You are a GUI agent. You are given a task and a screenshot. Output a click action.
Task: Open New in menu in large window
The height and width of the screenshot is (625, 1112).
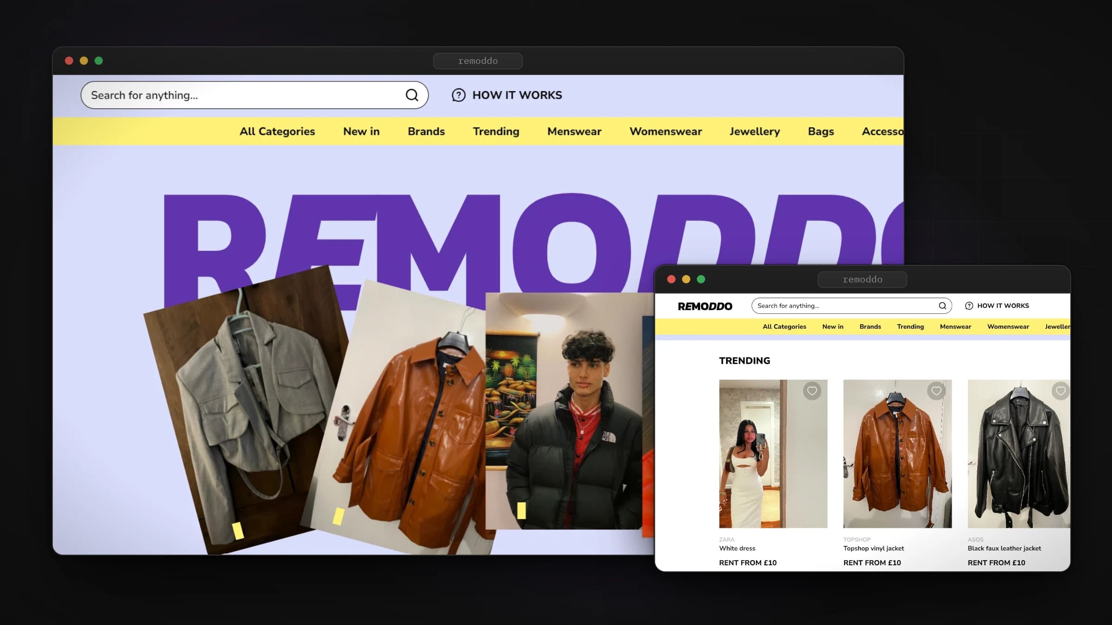tap(361, 131)
